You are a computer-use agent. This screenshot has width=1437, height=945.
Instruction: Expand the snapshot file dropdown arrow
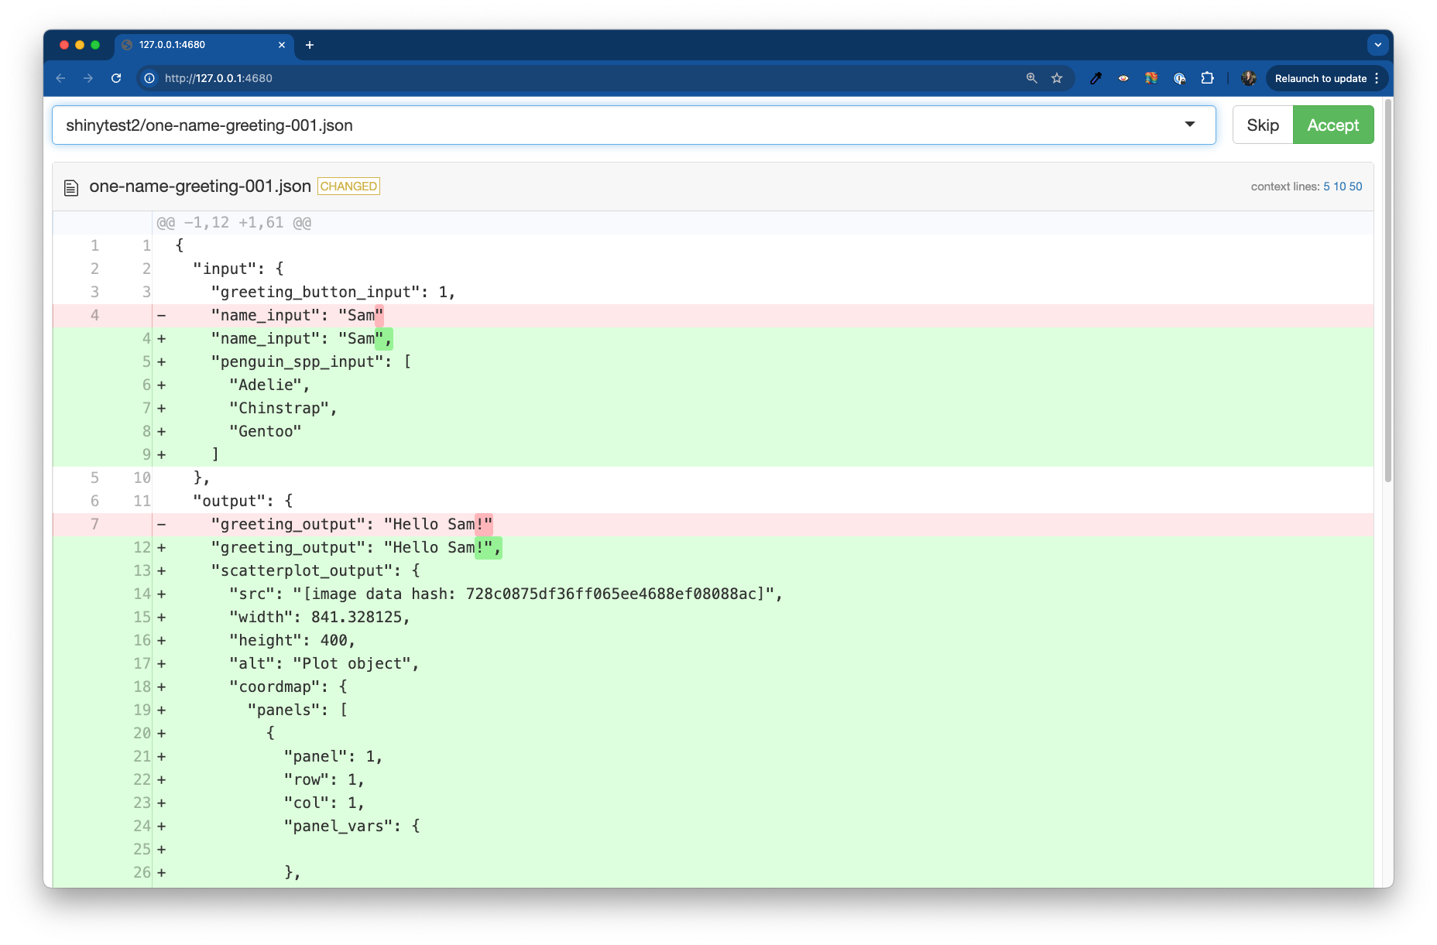[1189, 125]
